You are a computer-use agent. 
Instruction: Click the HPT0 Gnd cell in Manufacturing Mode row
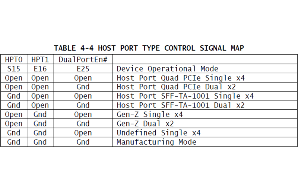14,142
